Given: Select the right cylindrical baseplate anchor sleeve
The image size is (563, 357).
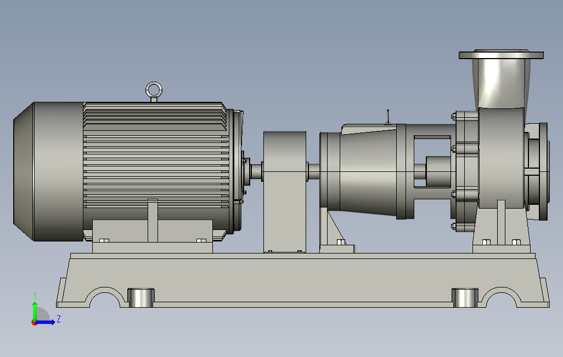Looking at the screenshot, I should (465, 297).
